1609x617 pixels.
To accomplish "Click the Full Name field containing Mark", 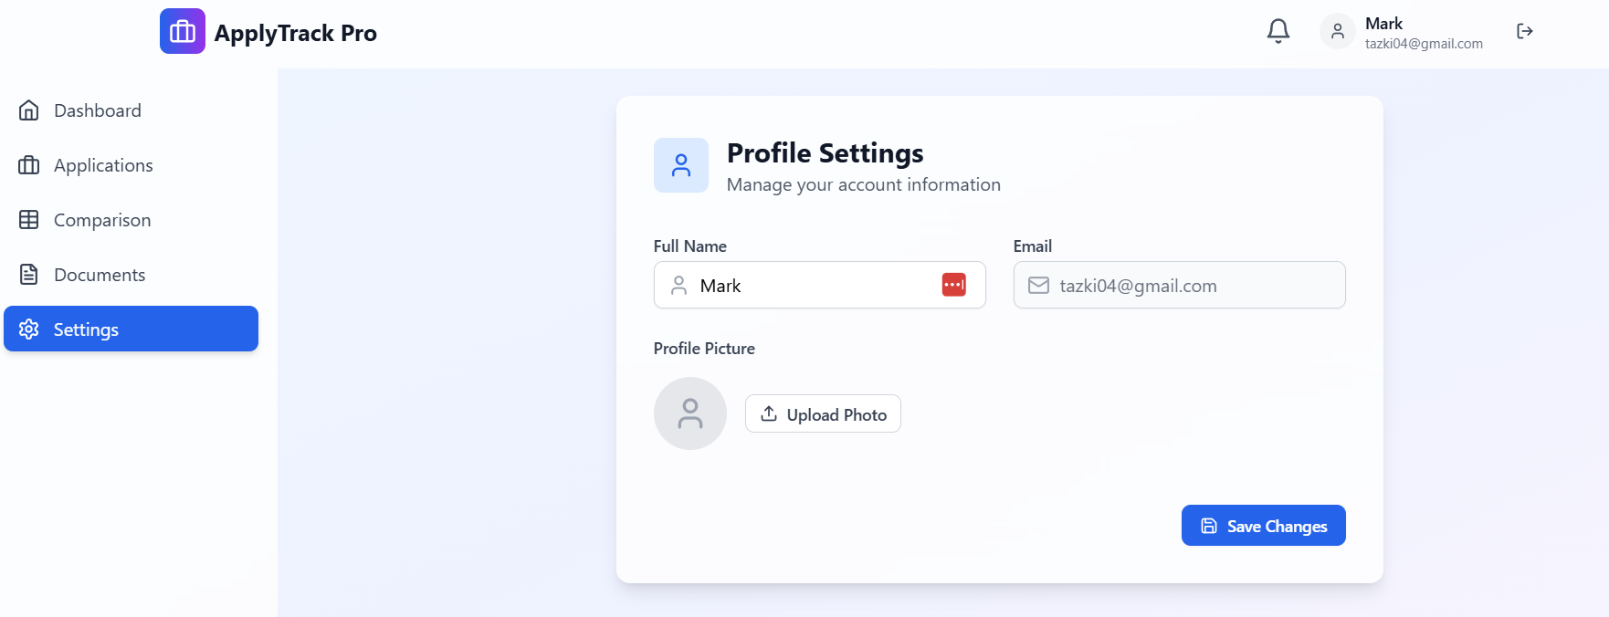I will click(819, 285).
